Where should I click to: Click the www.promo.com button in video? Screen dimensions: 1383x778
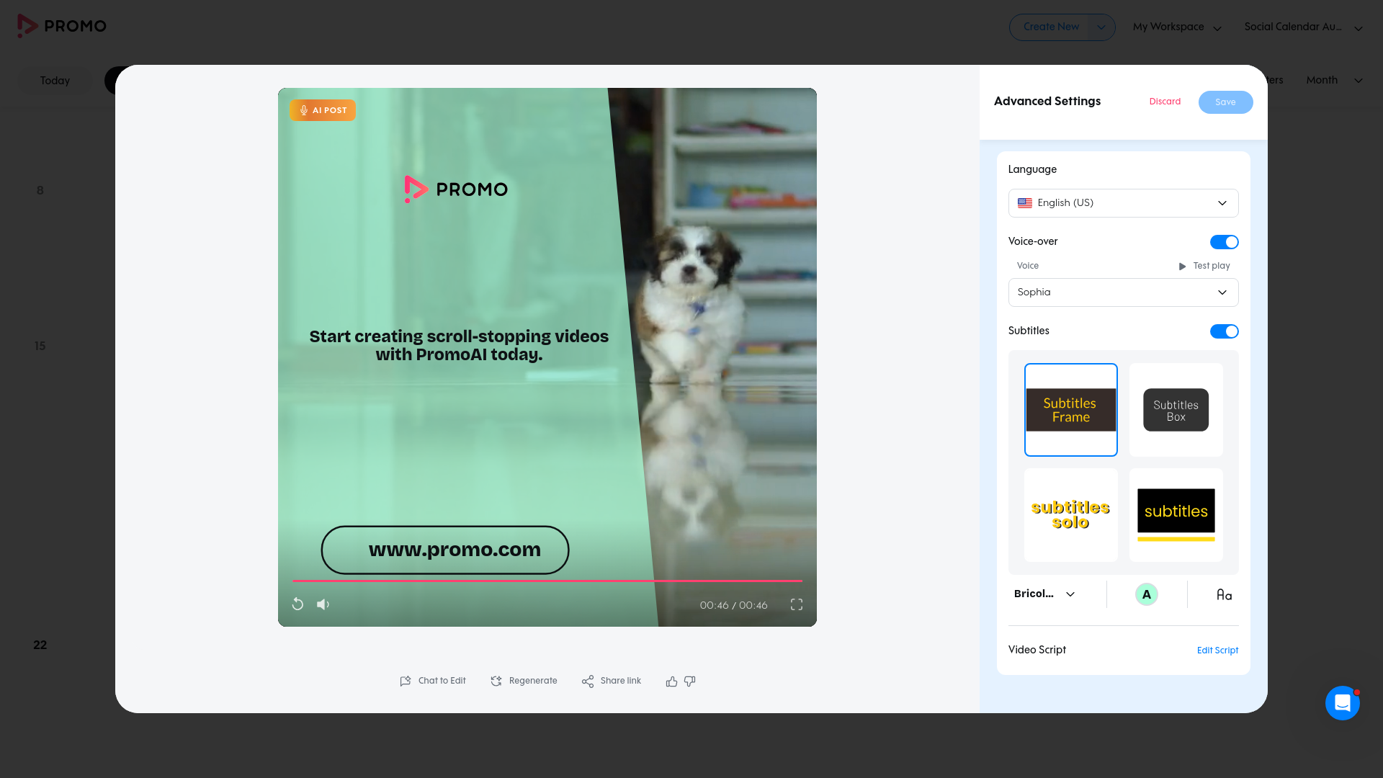click(x=445, y=550)
